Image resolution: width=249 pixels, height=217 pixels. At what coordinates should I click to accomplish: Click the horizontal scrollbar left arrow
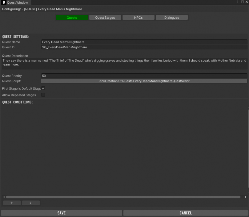click(x=4, y=197)
